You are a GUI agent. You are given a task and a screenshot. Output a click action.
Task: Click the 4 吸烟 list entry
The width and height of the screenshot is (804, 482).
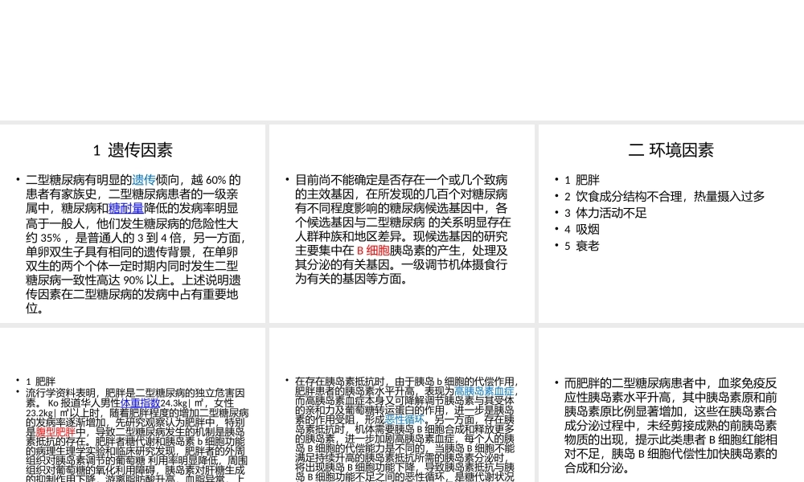pos(580,229)
